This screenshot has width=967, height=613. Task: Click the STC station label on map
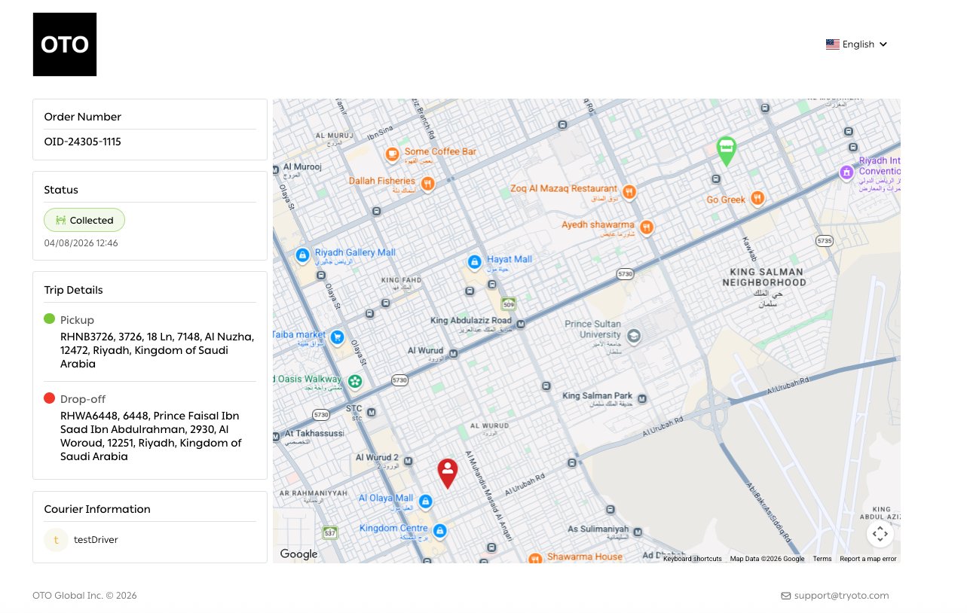(353, 409)
